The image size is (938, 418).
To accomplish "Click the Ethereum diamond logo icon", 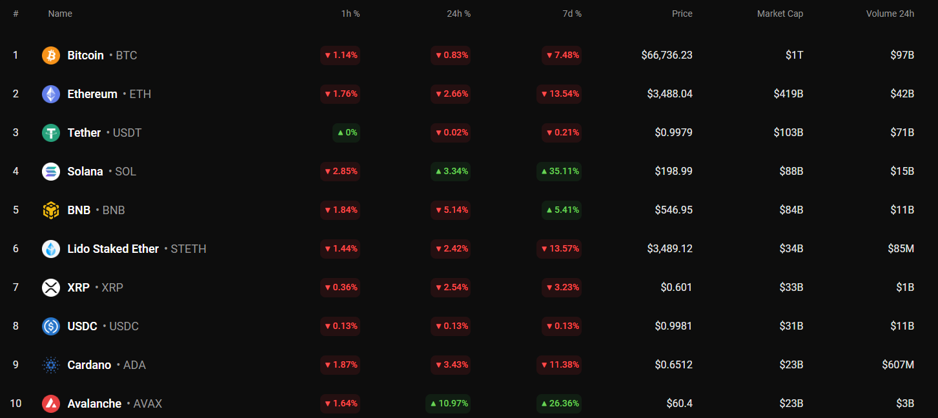I will pos(51,94).
